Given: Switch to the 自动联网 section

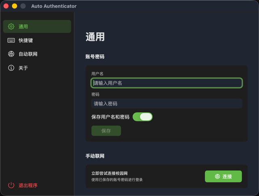Looking at the screenshot, I should click(x=37, y=54).
